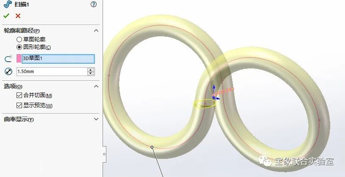
Task: Confirm the sweep with the green checkmark
Action: pos(6,16)
